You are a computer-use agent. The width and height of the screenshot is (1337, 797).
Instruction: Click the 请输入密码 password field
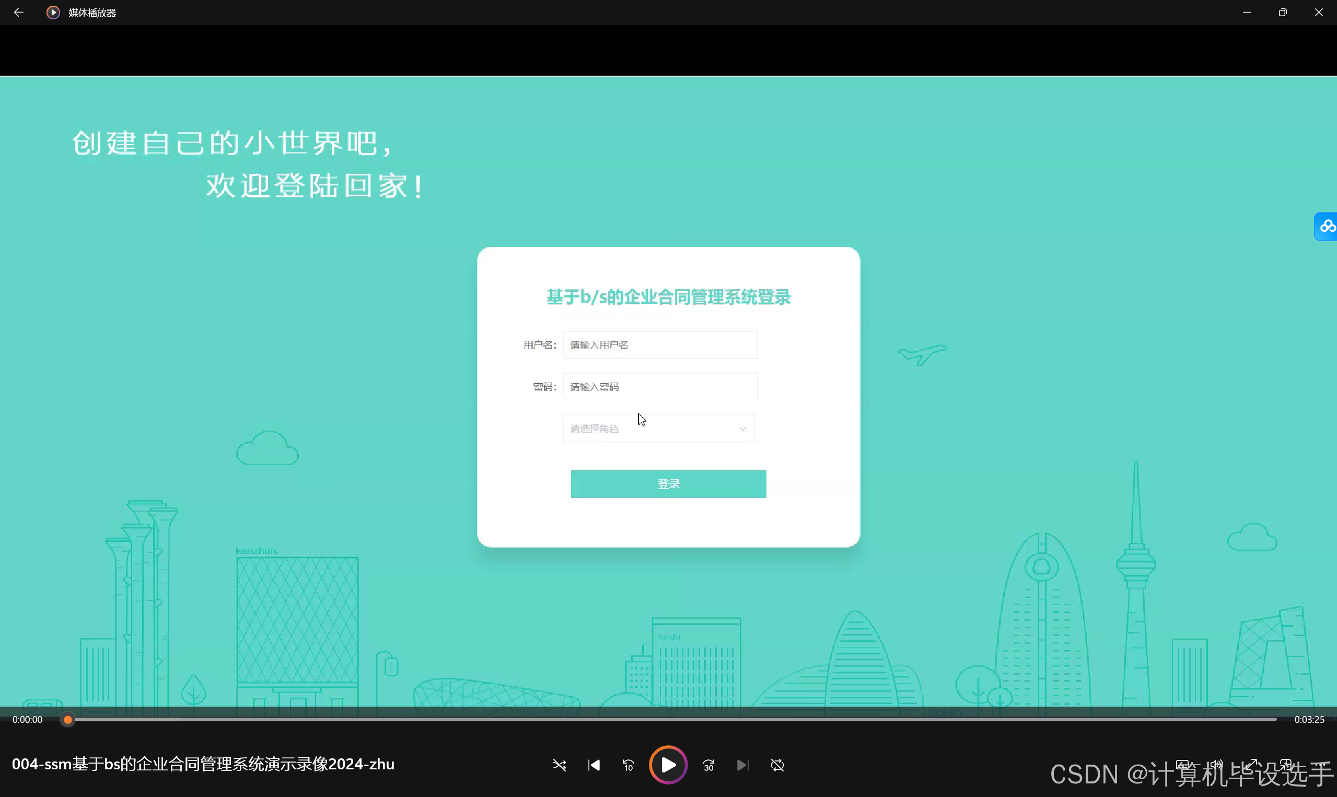click(660, 386)
